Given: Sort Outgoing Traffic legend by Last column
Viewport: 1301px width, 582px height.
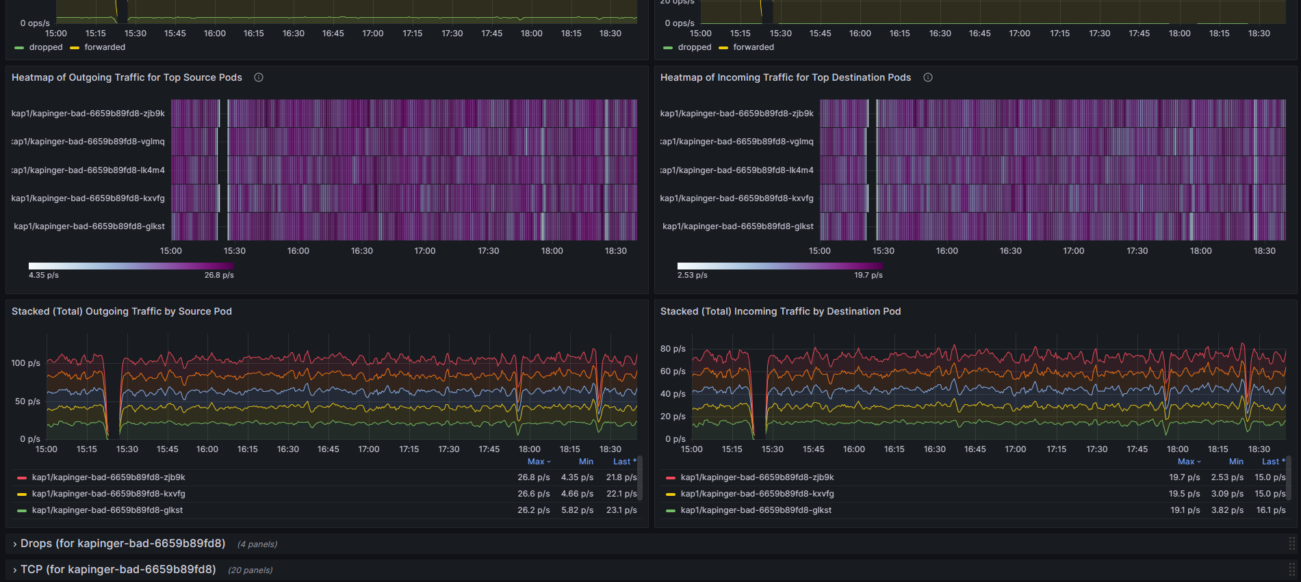Looking at the screenshot, I should [x=622, y=462].
